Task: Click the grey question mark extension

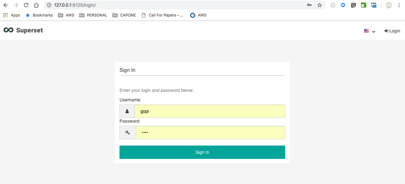Action: tap(333, 5)
